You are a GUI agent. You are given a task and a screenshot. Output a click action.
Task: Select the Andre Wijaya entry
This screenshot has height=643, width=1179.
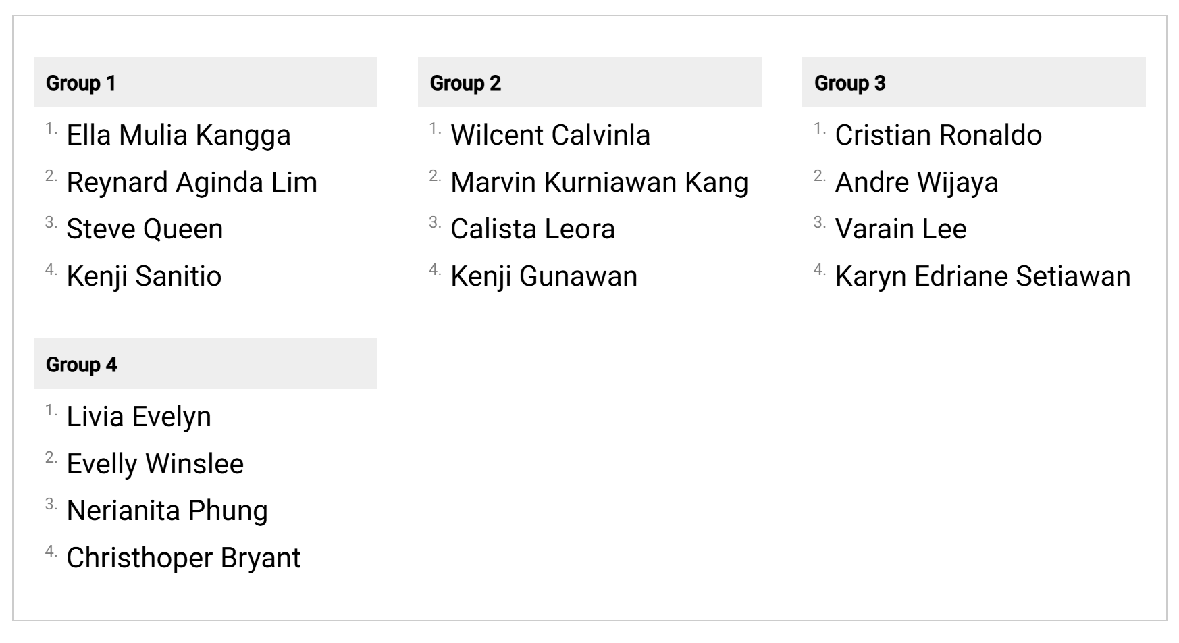tap(916, 182)
